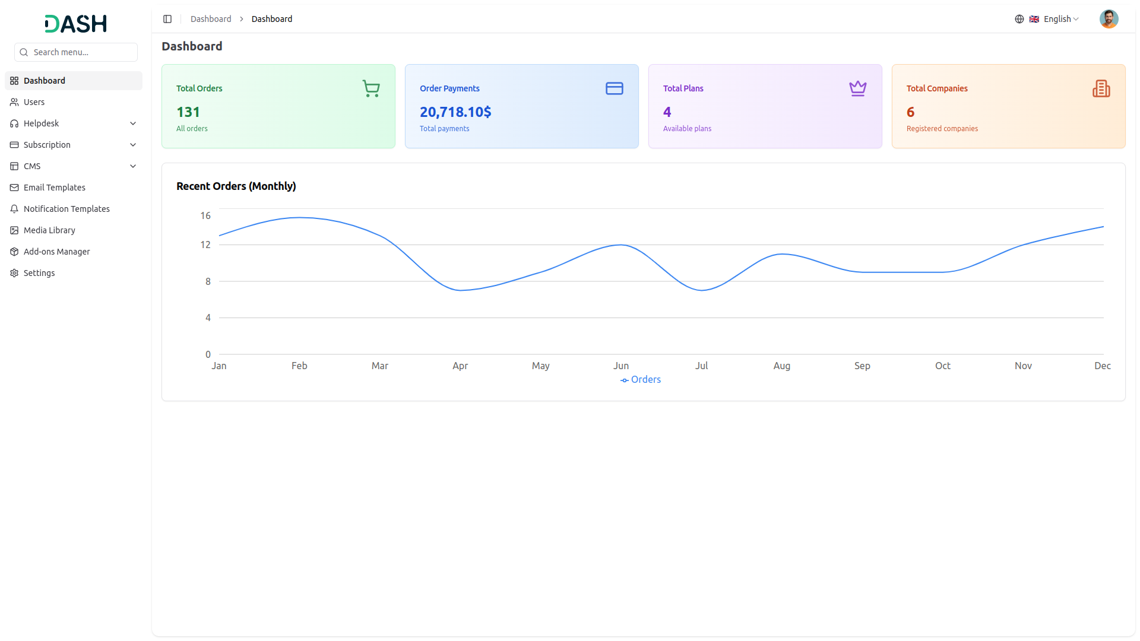Click the globe language icon
The width and height of the screenshot is (1140, 641).
point(1019,19)
